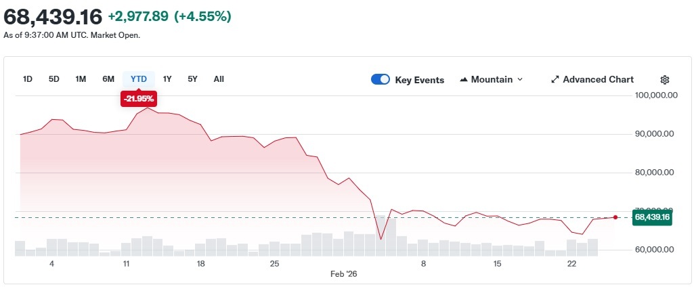
Task: Select the 1D time range tab
Action: pos(28,79)
